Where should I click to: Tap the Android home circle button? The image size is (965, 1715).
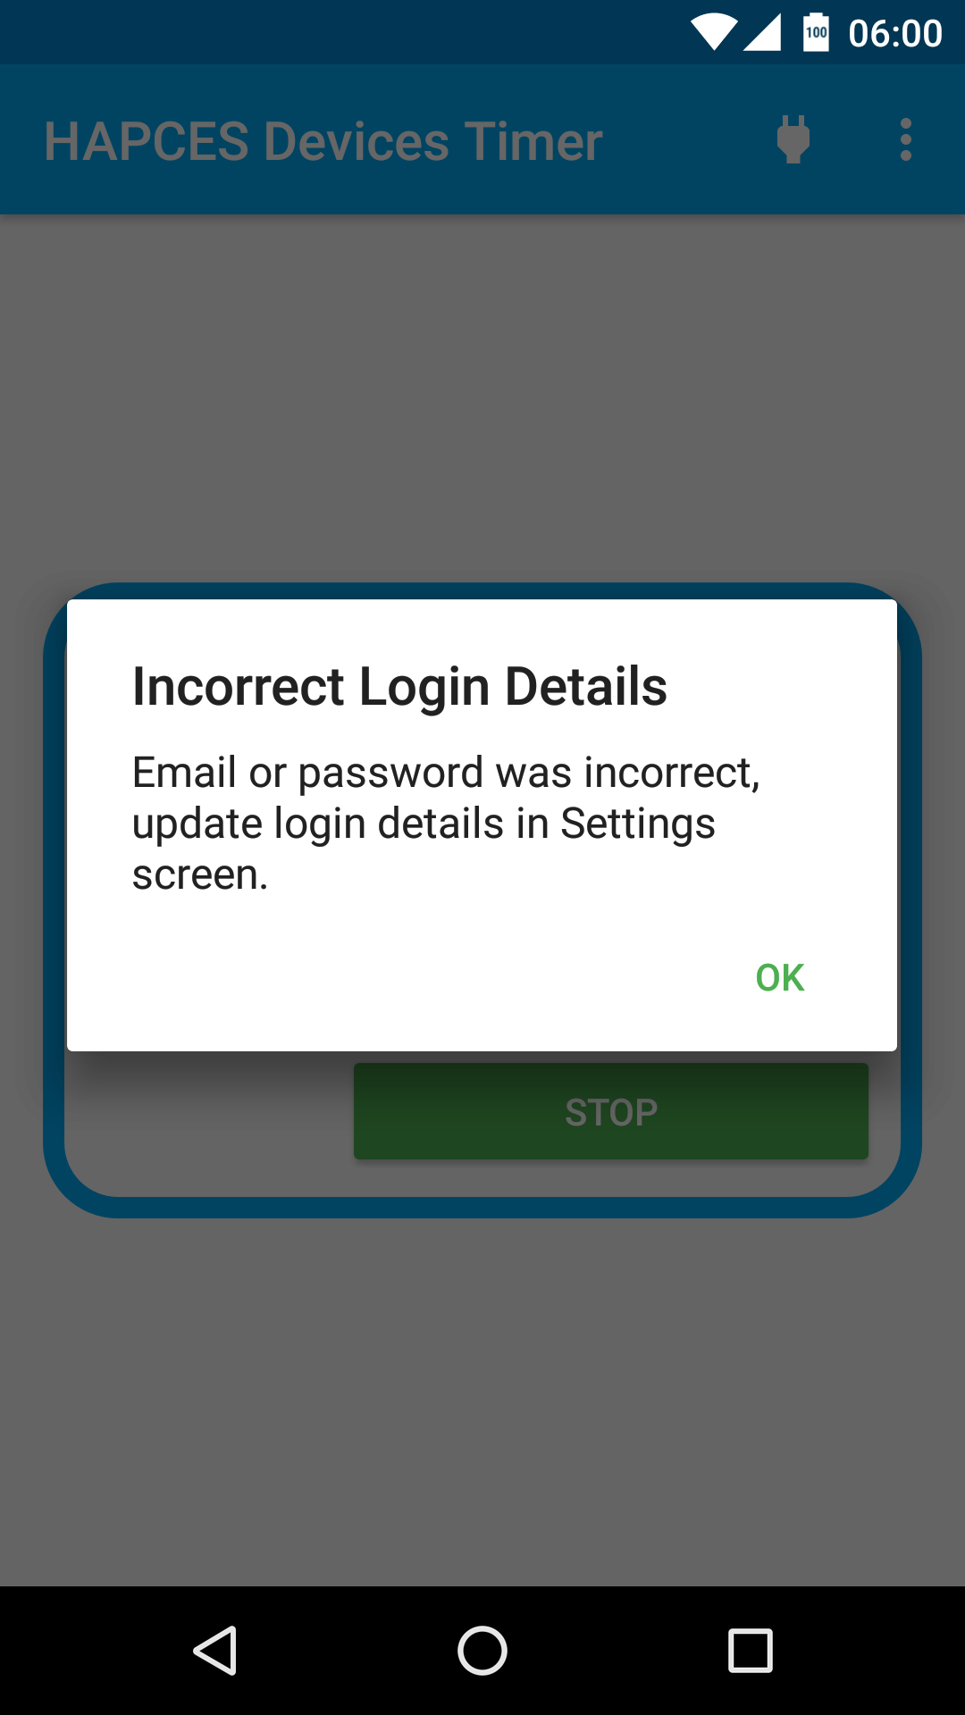pyautogui.click(x=482, y=1651)
